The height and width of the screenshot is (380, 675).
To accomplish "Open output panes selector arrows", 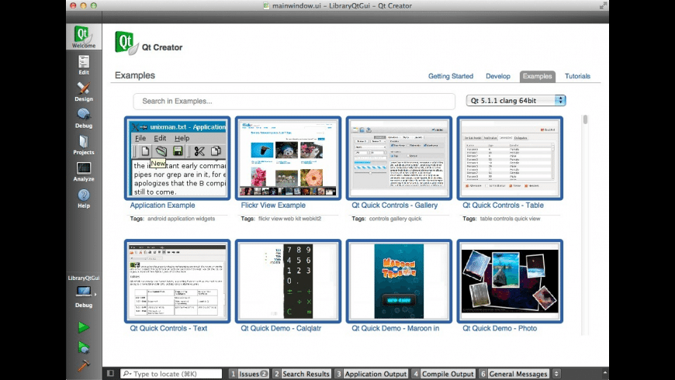I will 556,374.
